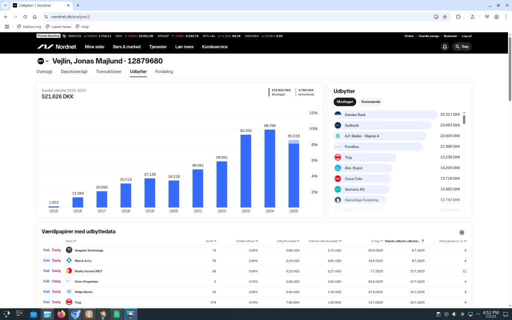Click the Danske Bank logo icon

pos(337,114)
